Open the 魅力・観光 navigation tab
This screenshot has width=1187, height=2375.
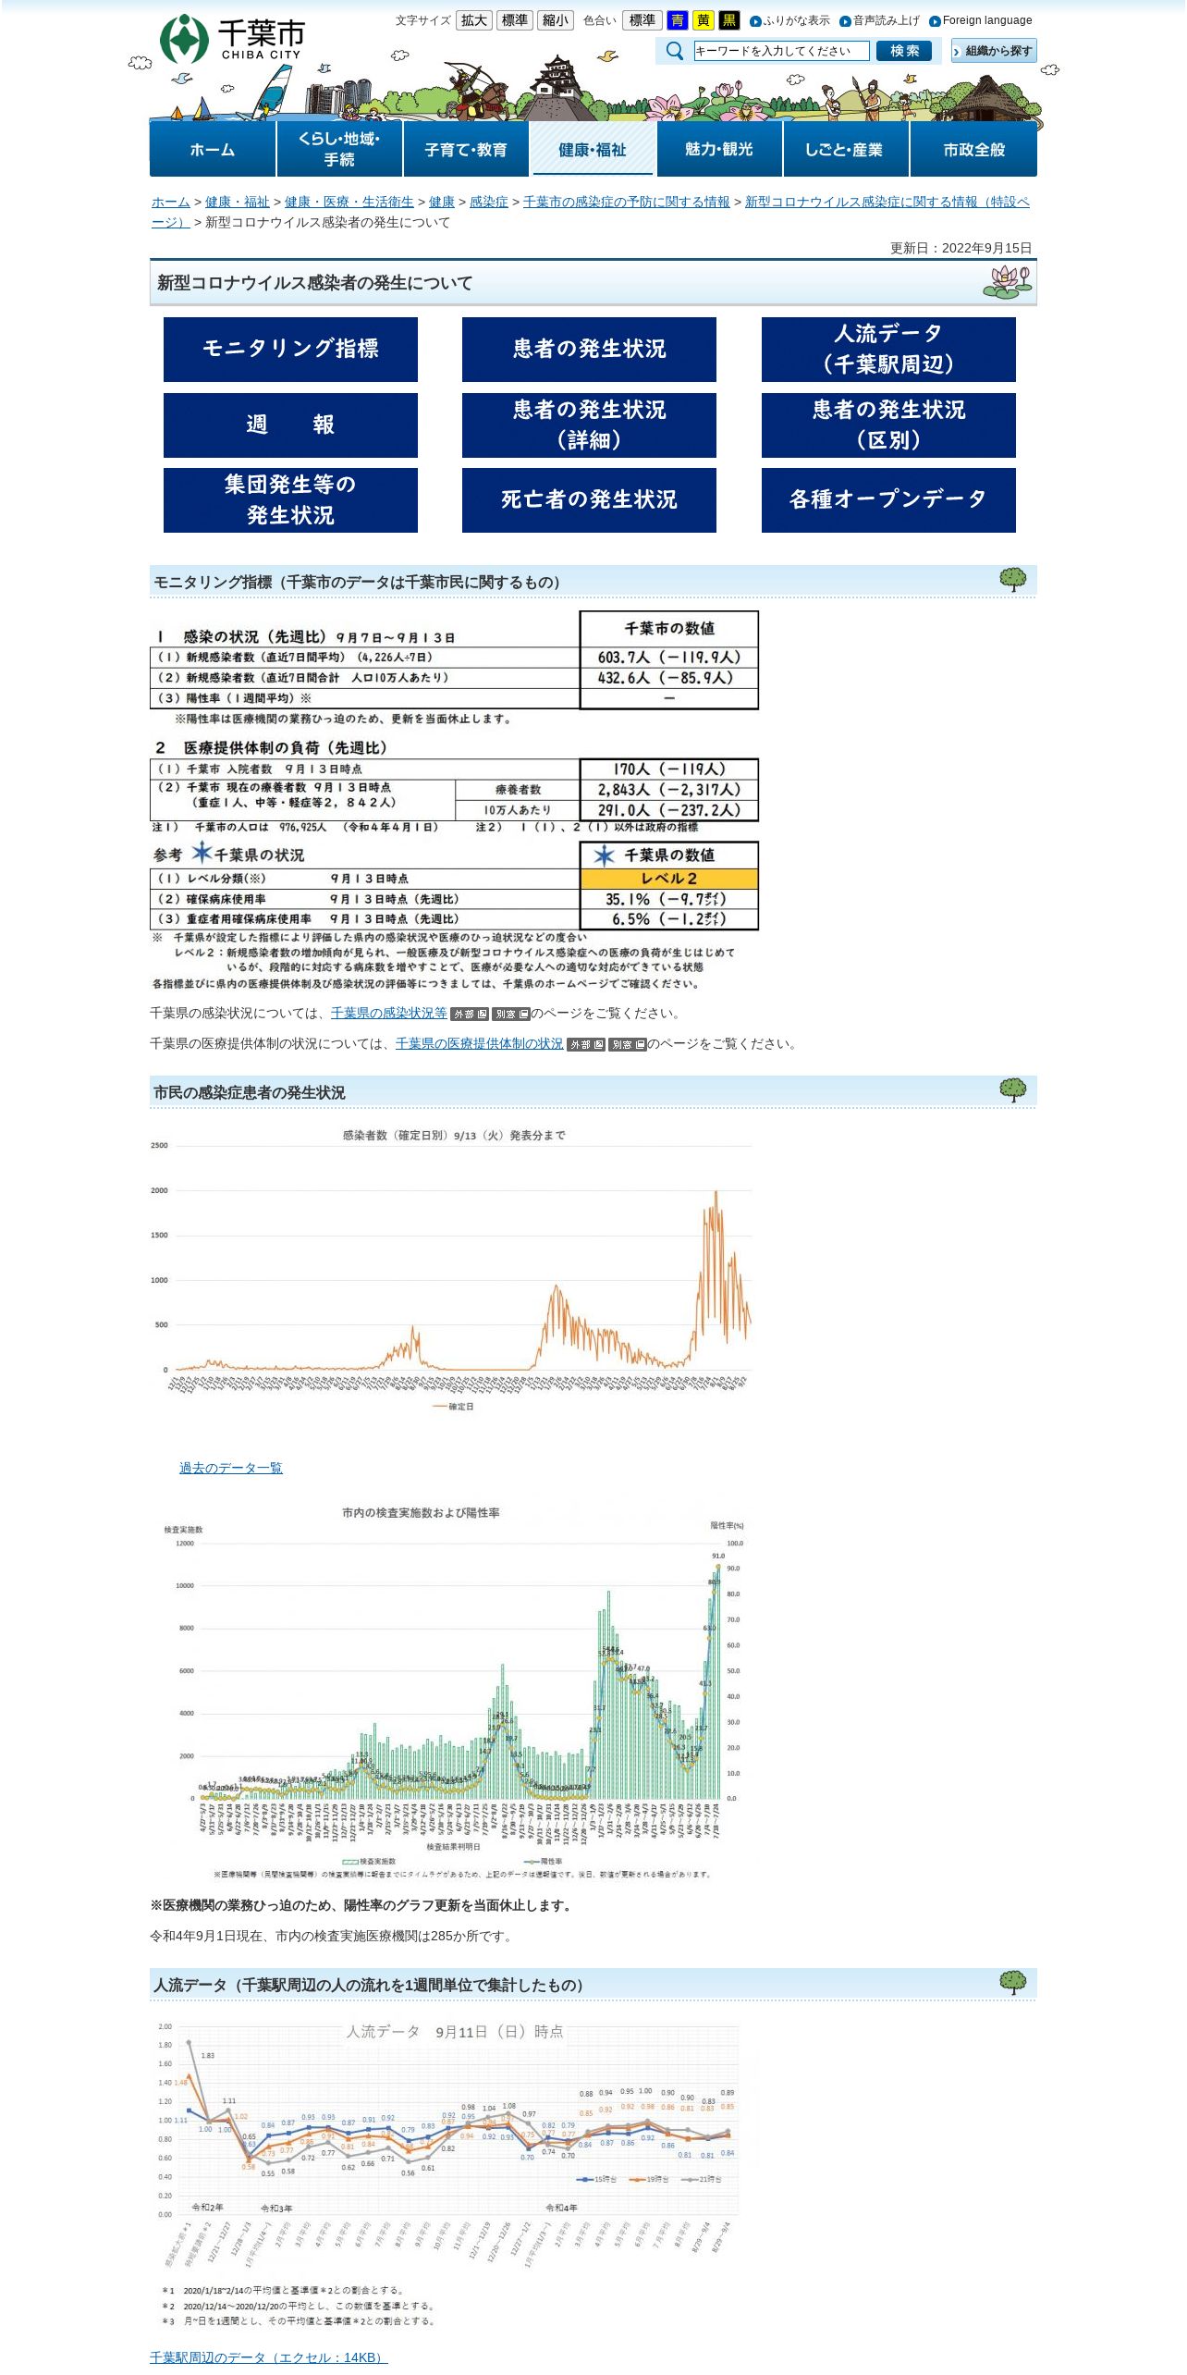click(x=719, y=149)
